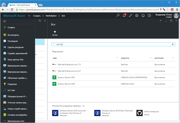Maximize the Все blade
Image resolution: width=180 pixels, height=123 pixels.
tap(171, 21)
